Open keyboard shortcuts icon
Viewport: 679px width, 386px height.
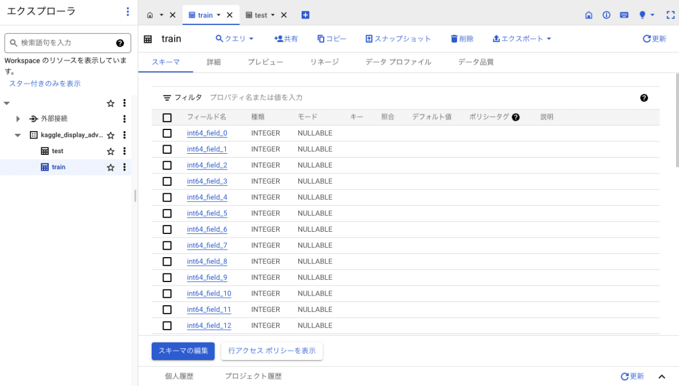click(x=624, y=15)
